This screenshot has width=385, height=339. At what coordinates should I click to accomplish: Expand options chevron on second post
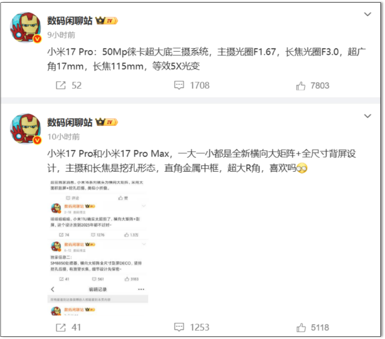coord(367,116)
